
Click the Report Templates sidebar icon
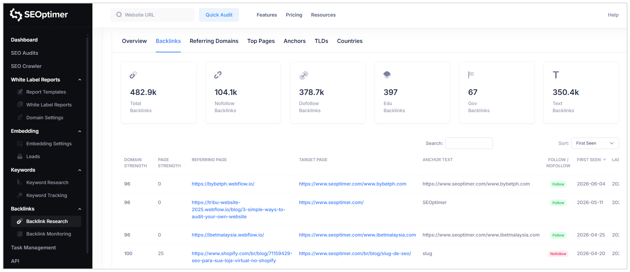coord(20,92)
